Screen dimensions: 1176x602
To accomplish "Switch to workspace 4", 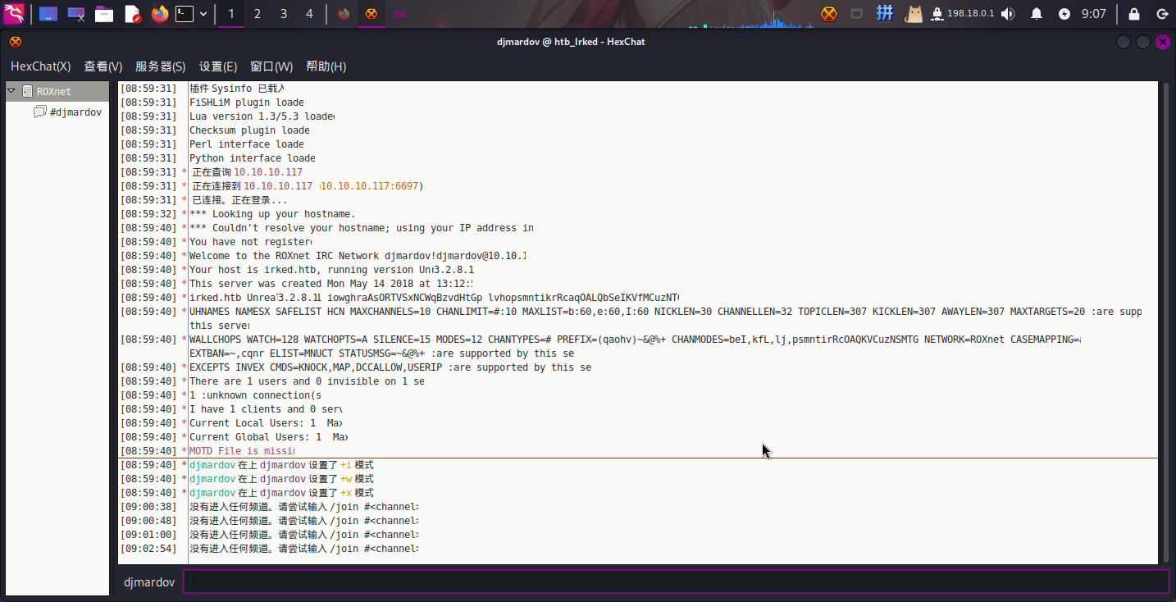I will [309, 14].
